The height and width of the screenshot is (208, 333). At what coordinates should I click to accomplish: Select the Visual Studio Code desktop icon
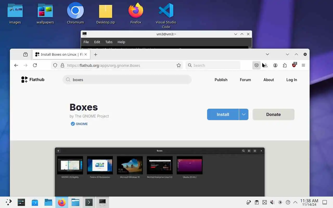click(x=166, y=16)
